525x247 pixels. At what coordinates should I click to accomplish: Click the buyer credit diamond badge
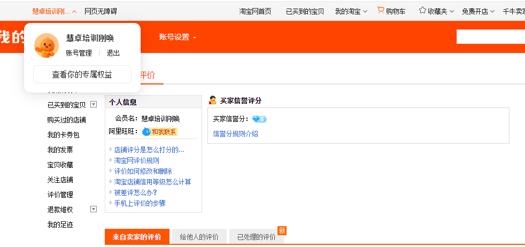click(x=259, y=119)
